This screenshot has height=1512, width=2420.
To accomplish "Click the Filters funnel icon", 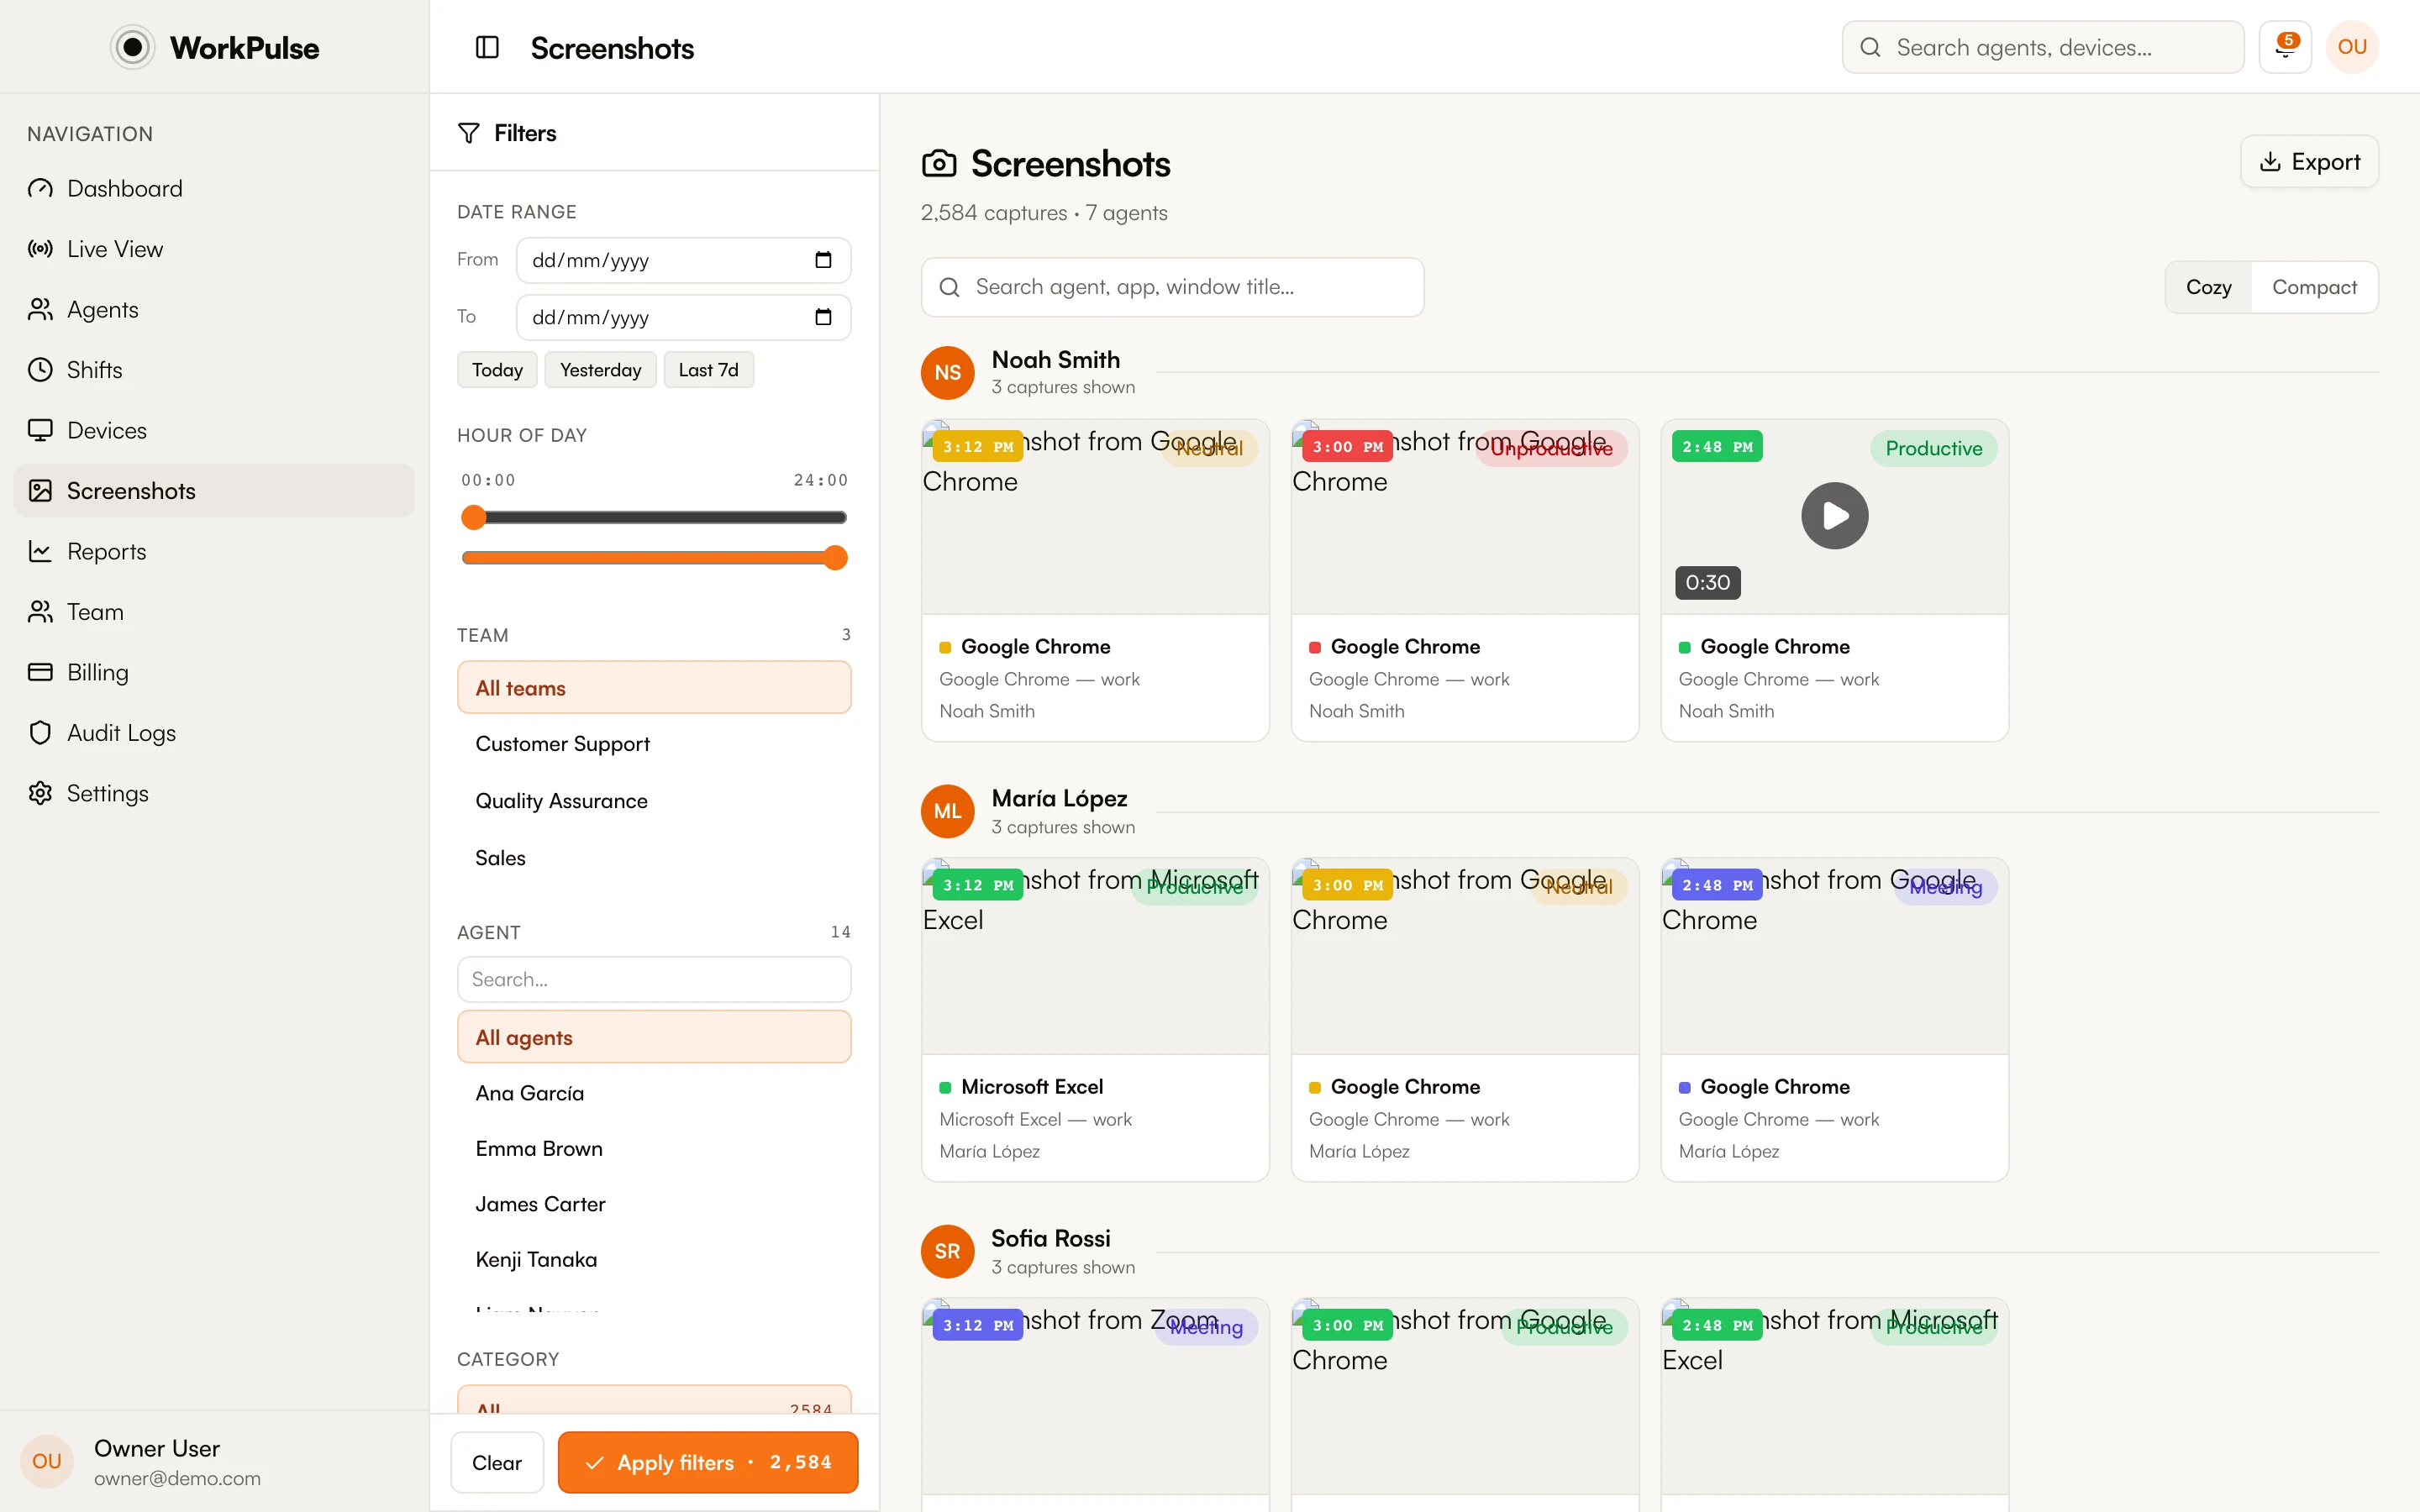I will (468, 133).
